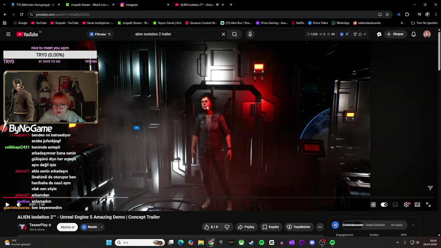
Task: Open the more actions three-dot menu
Action: (x=320, y=227)
